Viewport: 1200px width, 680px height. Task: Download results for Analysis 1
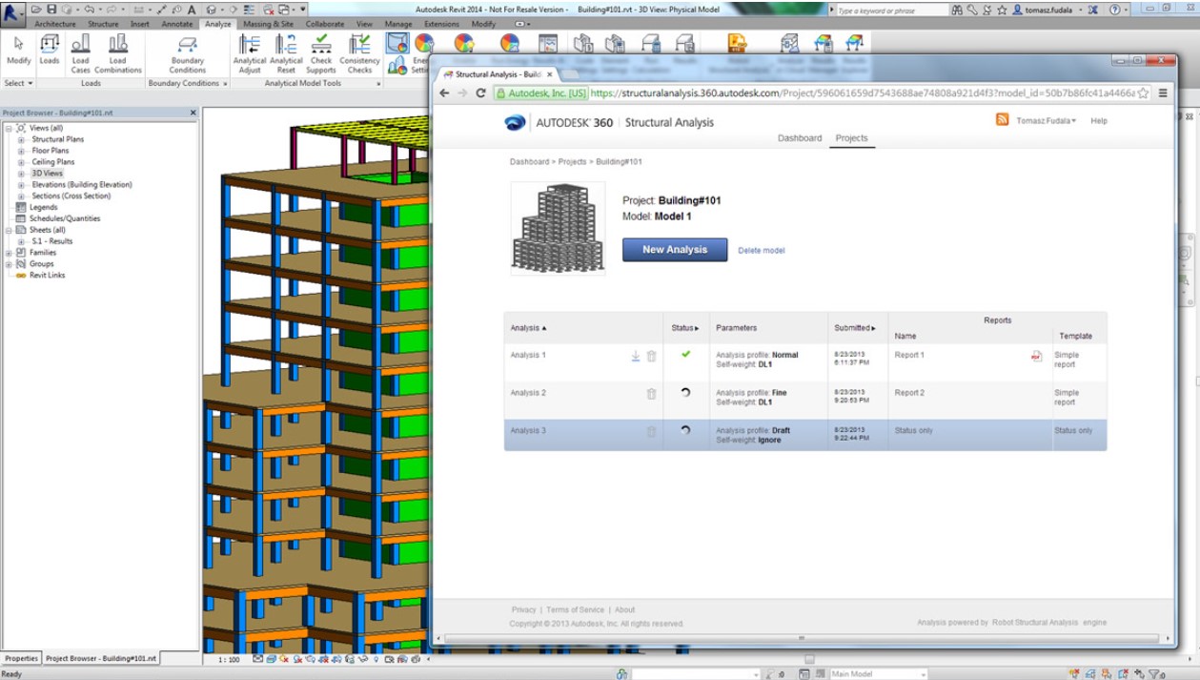635,355
